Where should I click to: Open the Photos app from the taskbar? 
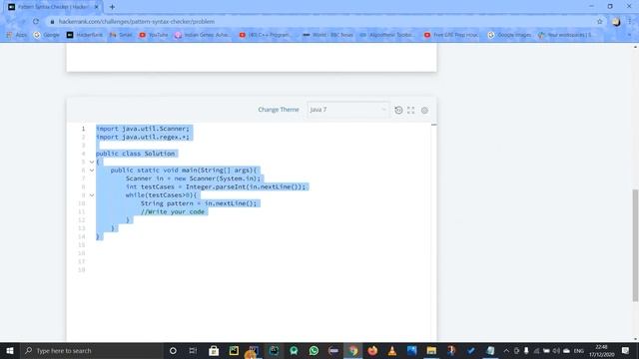tap(412, 350)
